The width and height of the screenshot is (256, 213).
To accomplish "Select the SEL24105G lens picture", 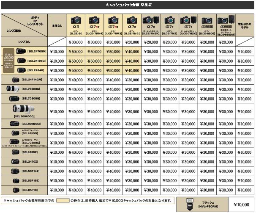I will (22, 61).
